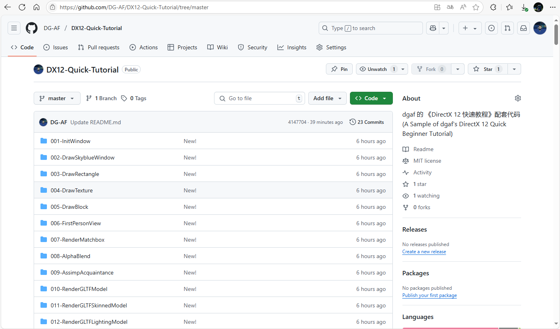Expand the Star lists arrow
The width and height of the screenshot is (560, 329).
(514, 69)
